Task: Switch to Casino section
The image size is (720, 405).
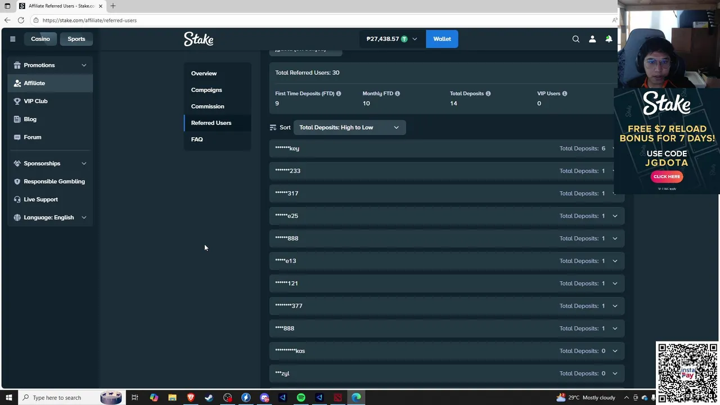Action: coord(40,39)
